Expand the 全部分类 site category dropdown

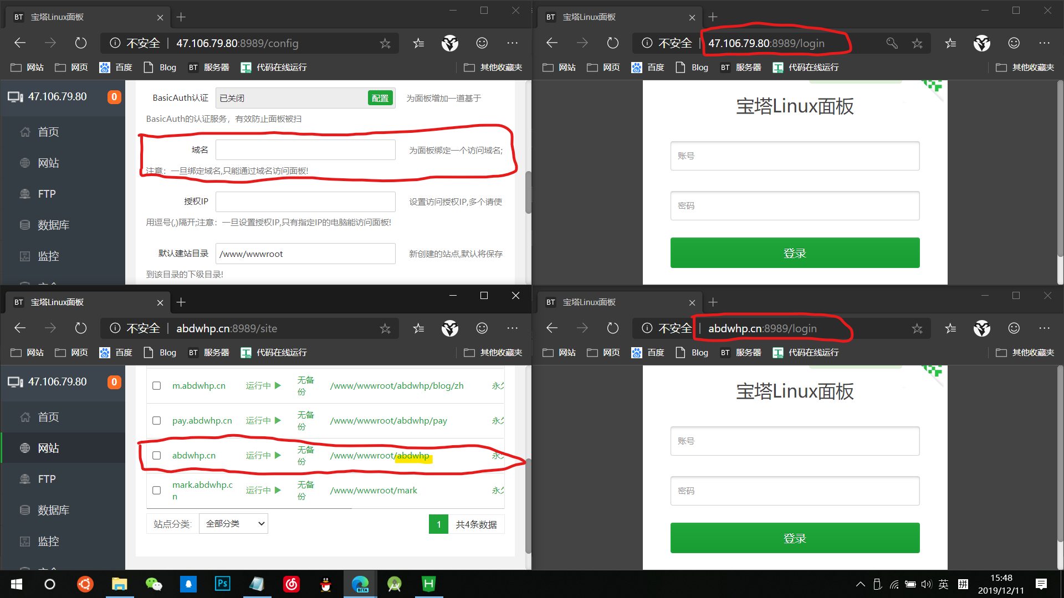point(233,523)
